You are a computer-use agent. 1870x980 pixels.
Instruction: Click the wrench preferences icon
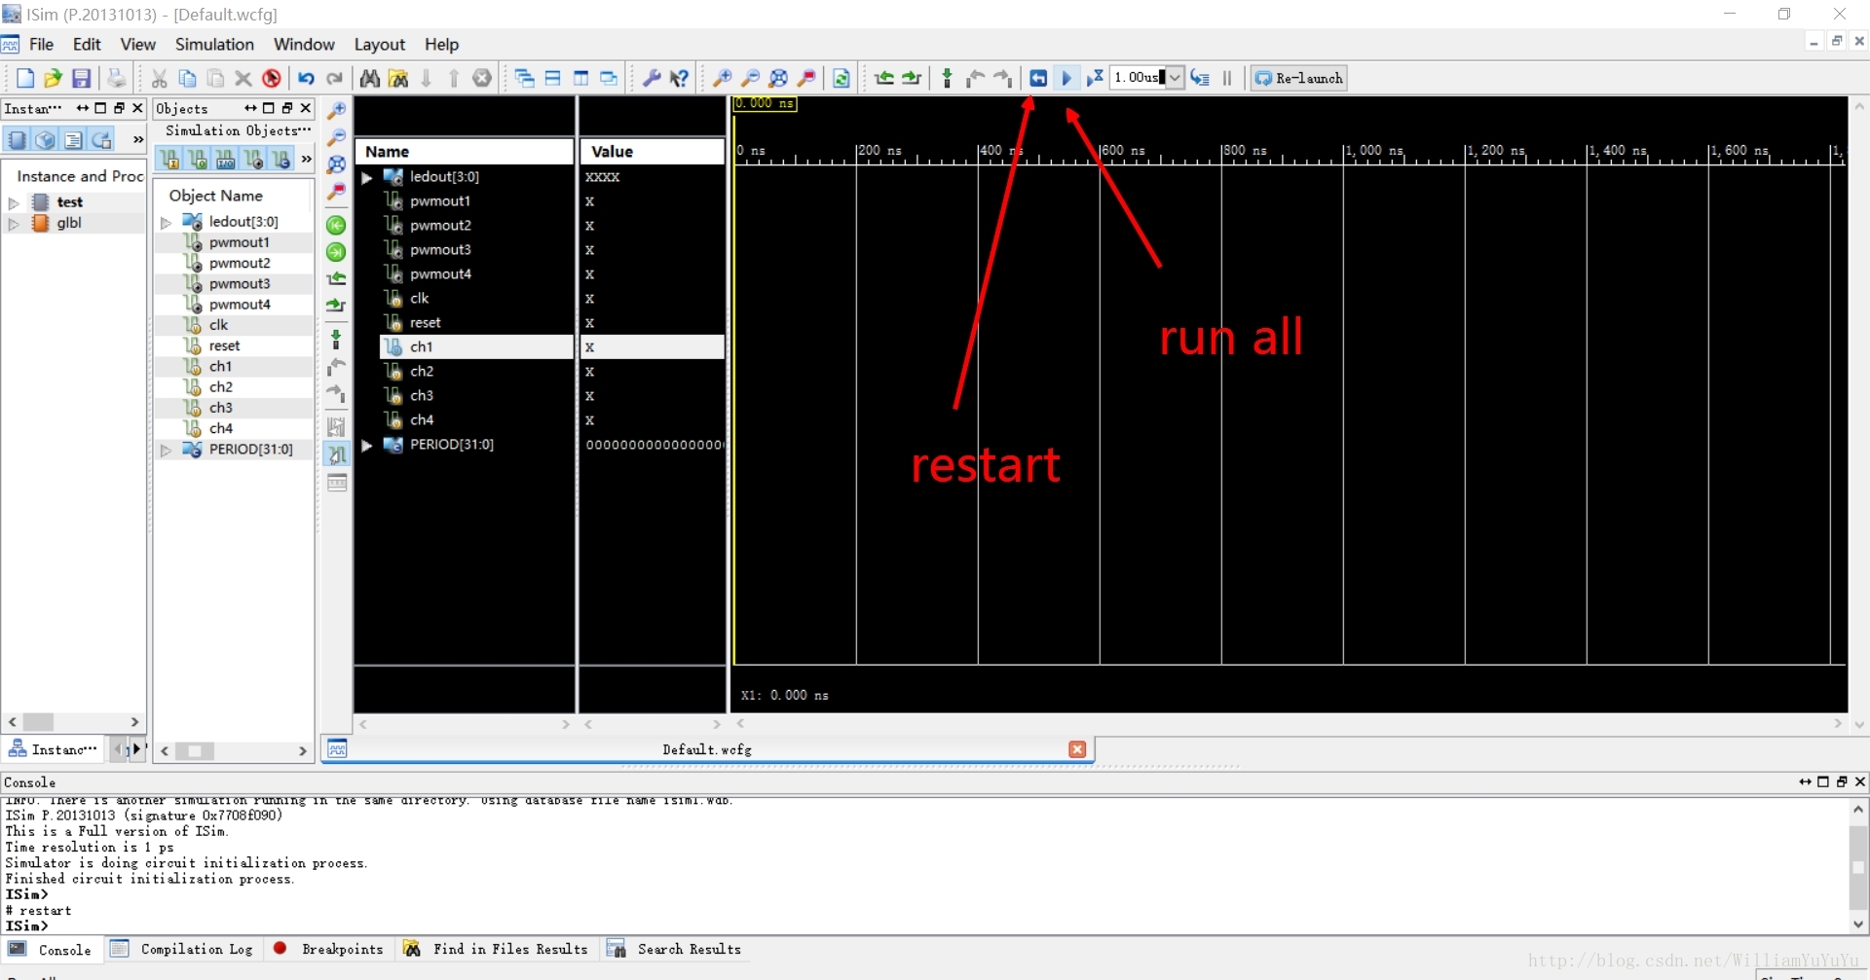(x=652, y=78)
